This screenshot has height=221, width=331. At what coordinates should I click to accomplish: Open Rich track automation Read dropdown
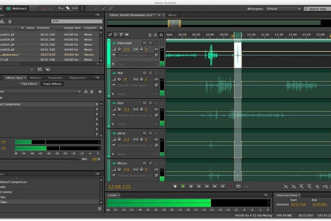click(137, 124)
